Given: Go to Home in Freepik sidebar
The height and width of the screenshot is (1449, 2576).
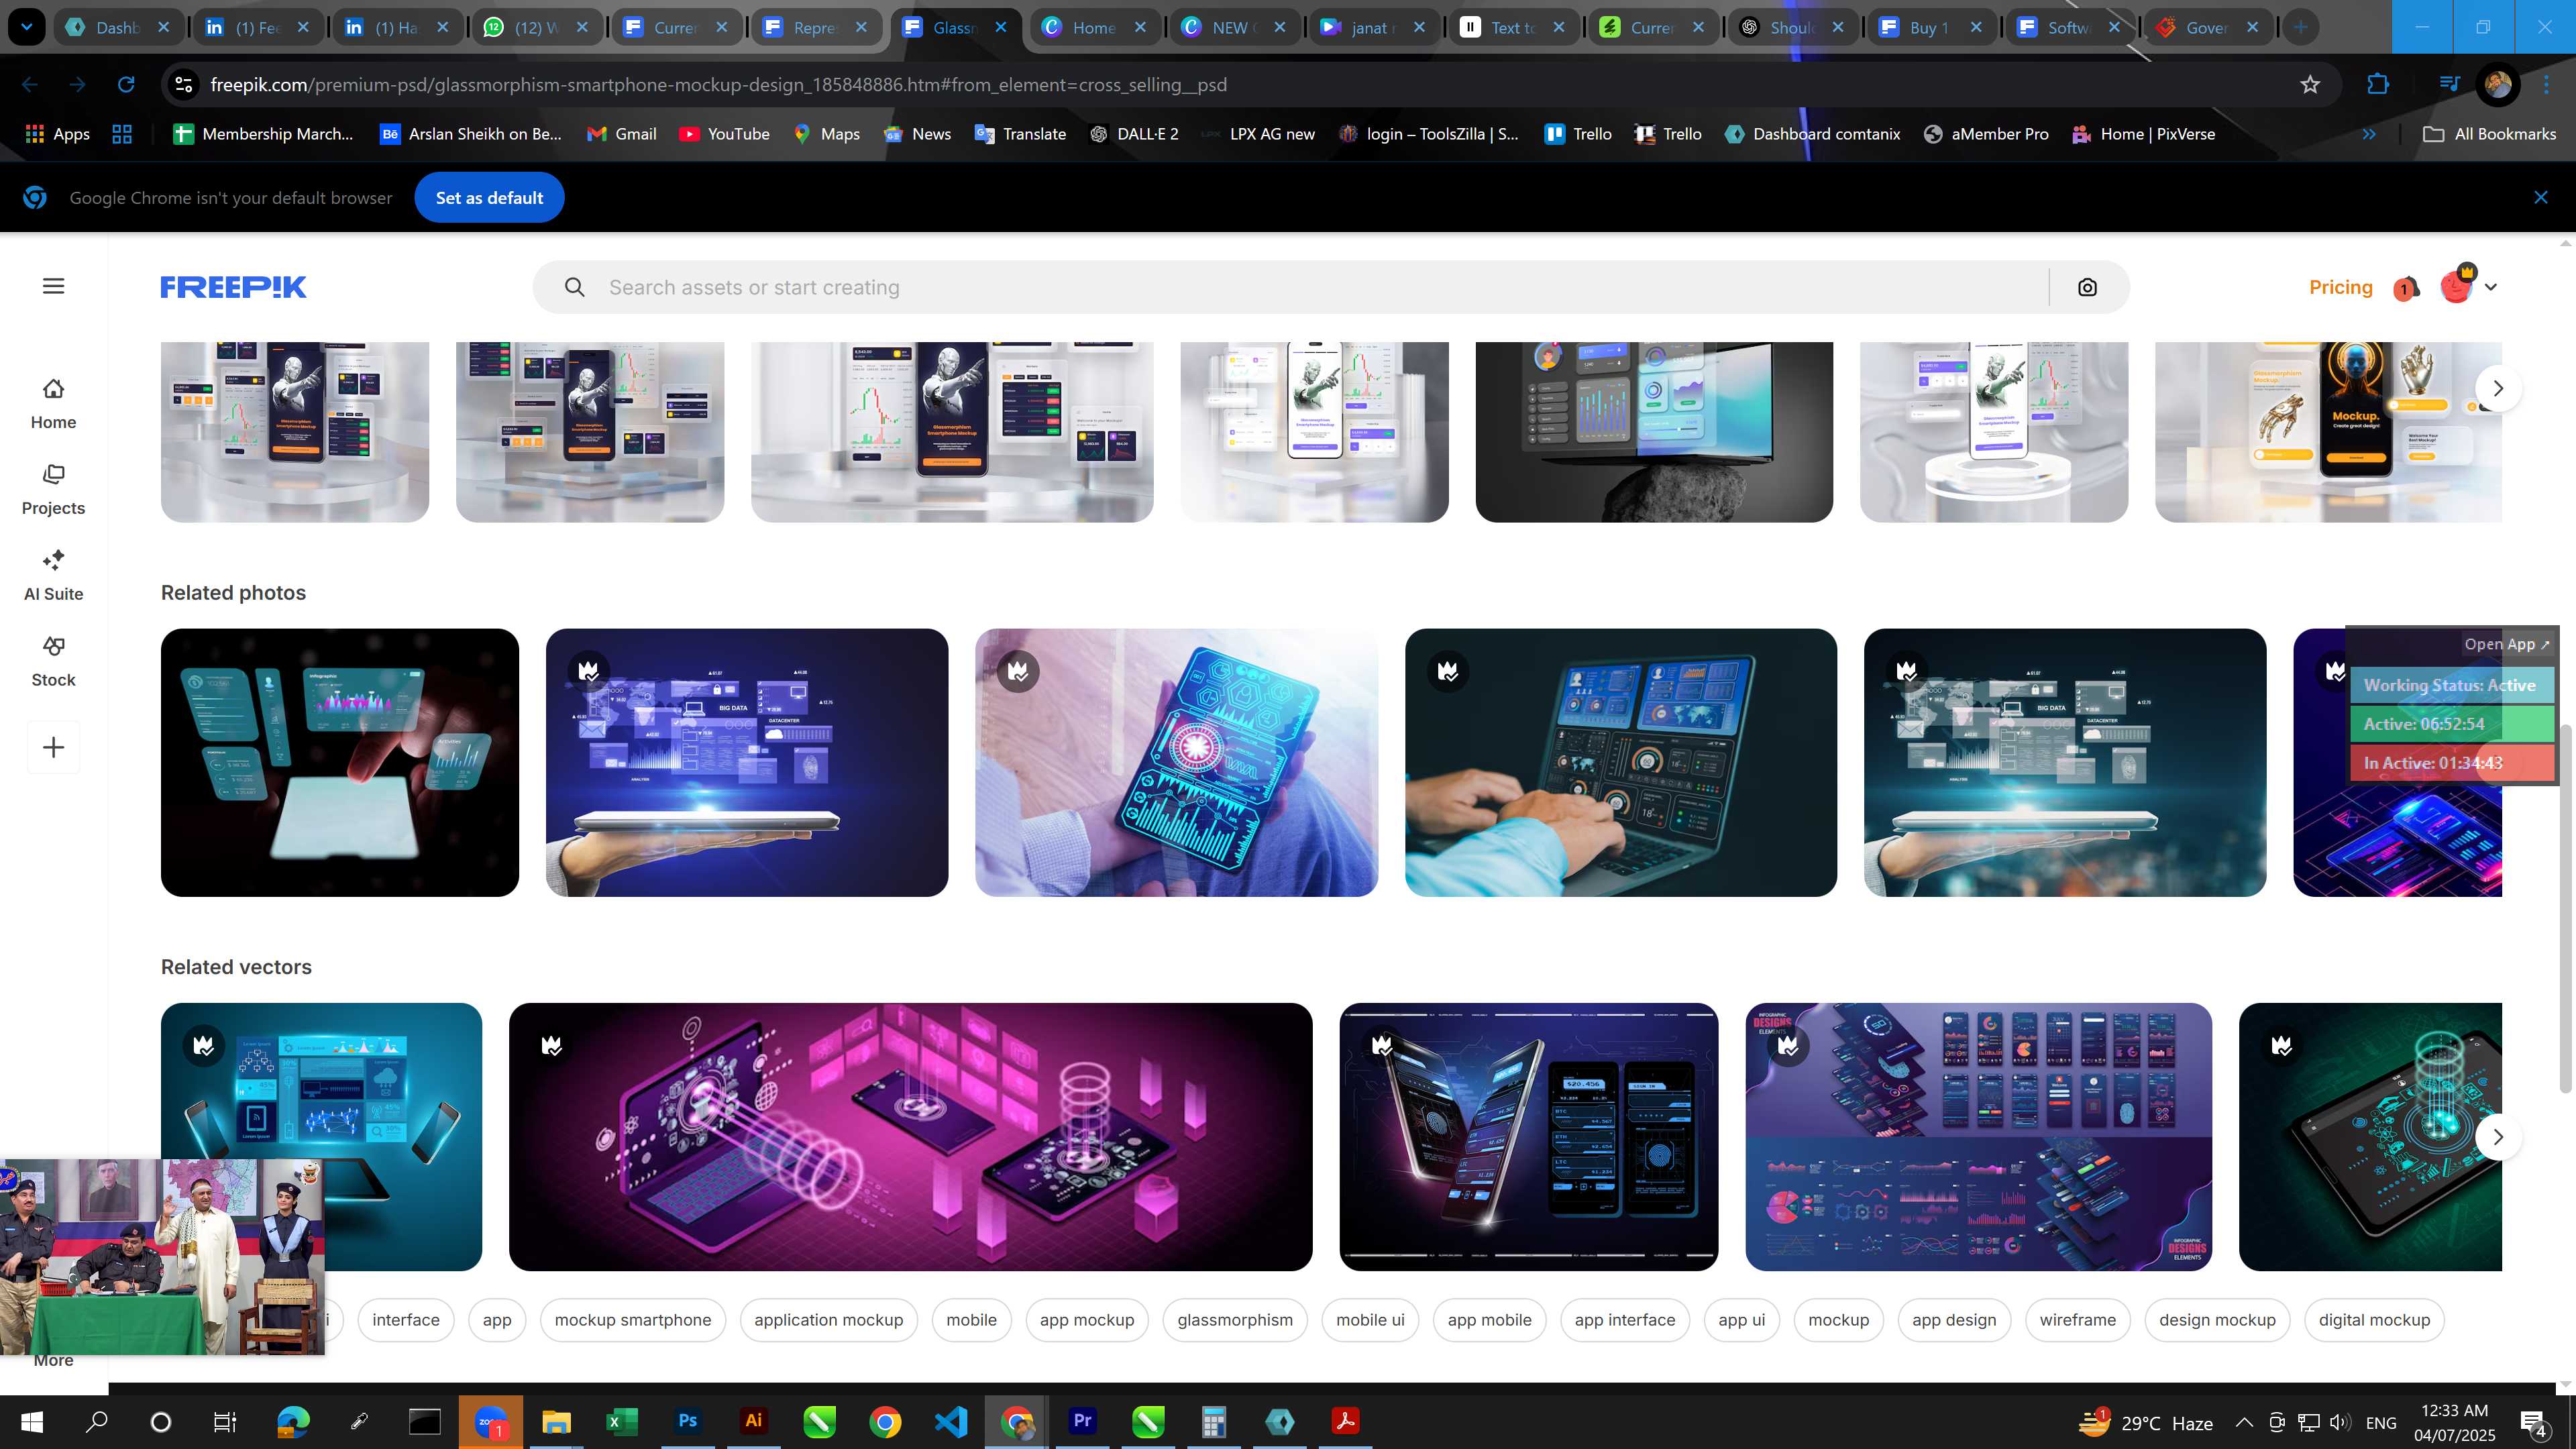Looking at the screenshot, I should tap(53, 403).
